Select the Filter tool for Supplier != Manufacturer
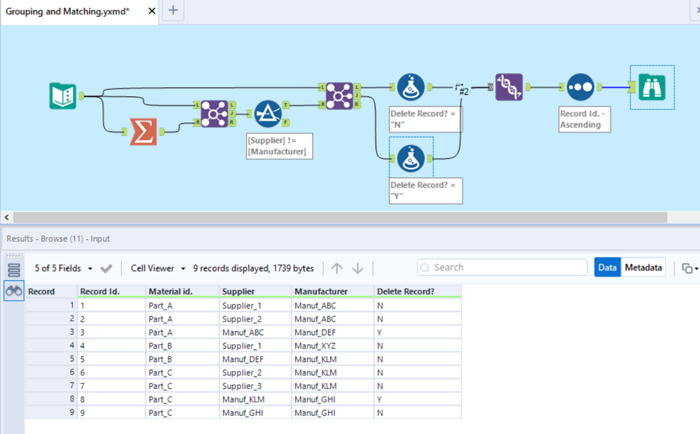Screen dimensions: 700x434 coord(268,114)
